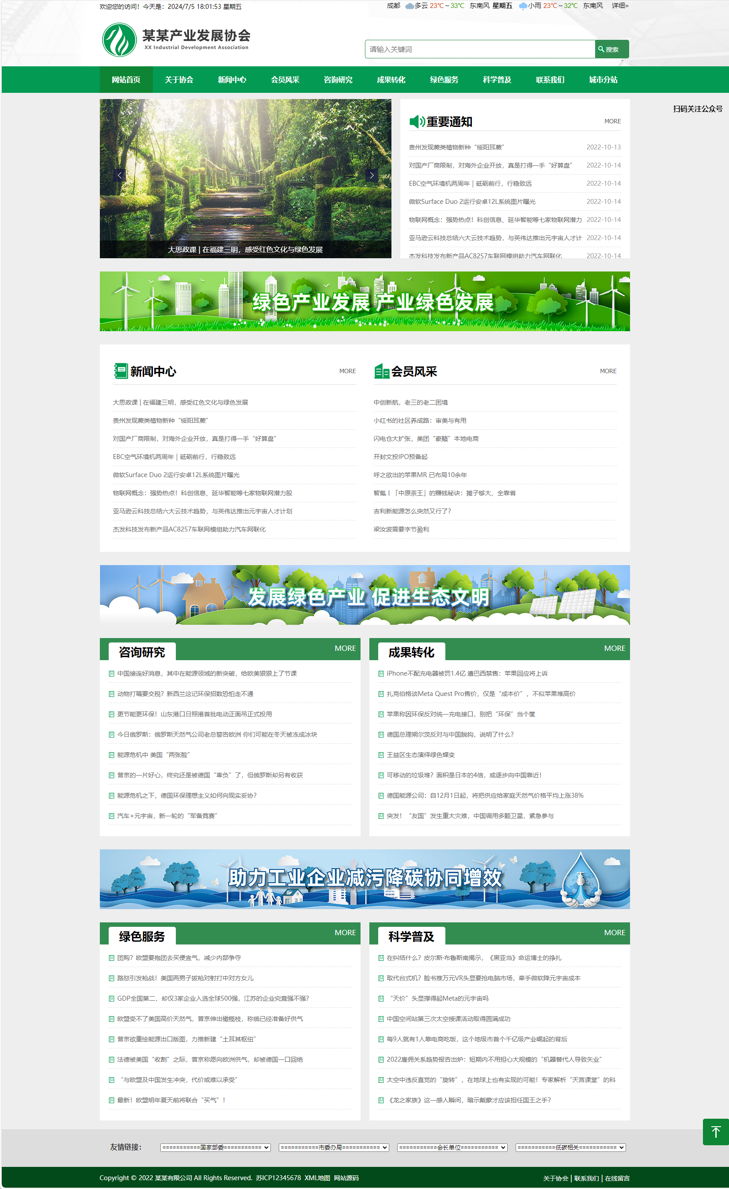Click bullet icon before 在纠结什么 article
729x1189 pixels.
pyautogui.click(x=381, y=958)
